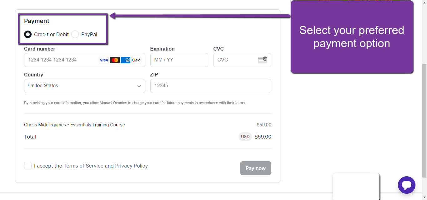Click the American Express logo icon
The height and width of the screenshot is (200, 427).
pyautogui.click(x=125, y=60)
